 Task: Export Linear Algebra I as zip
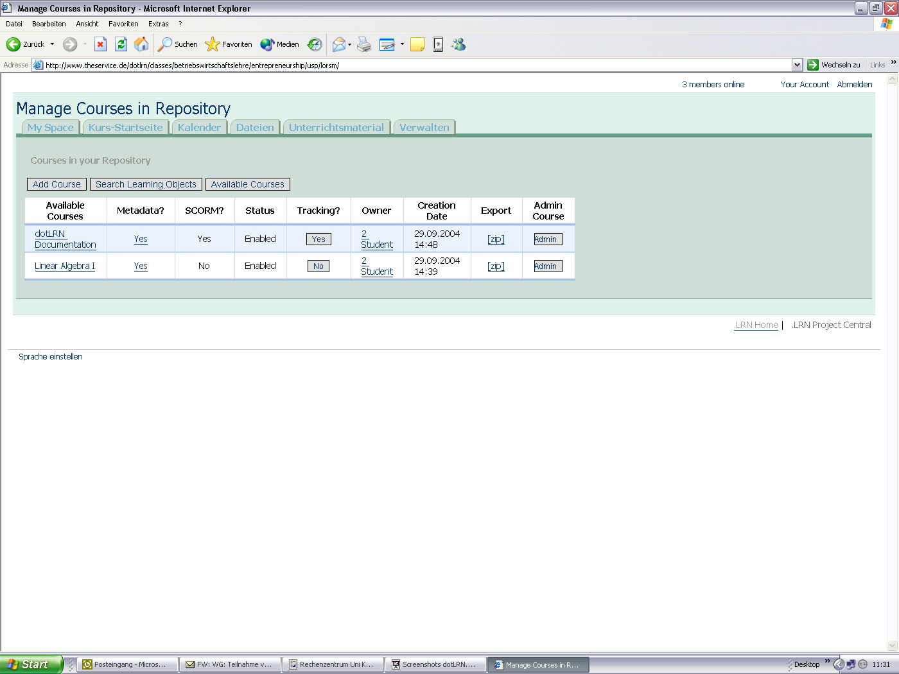[496, 266]
